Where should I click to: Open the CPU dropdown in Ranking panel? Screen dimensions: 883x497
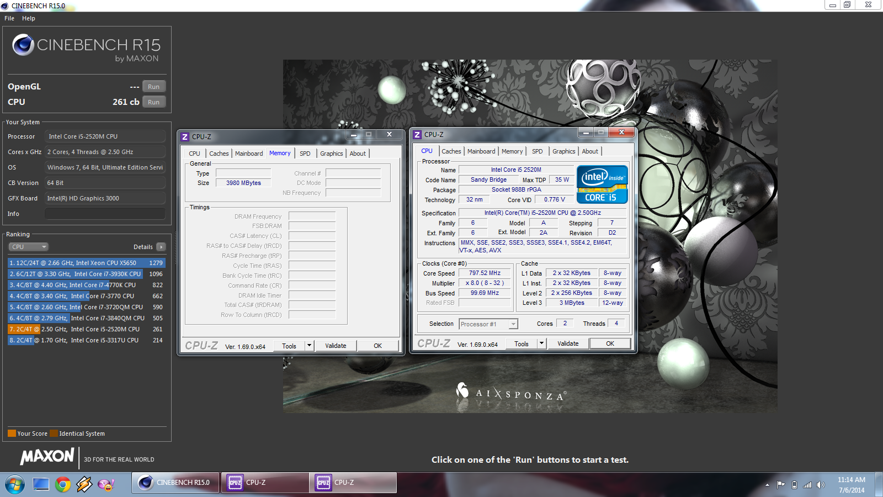[x=28, y=247]
